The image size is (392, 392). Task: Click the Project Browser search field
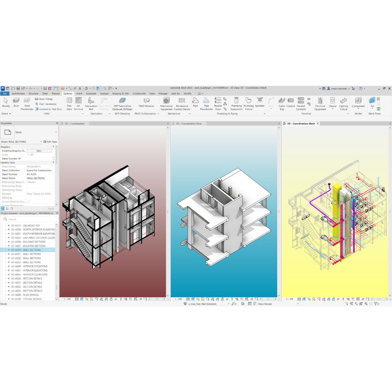31,219
